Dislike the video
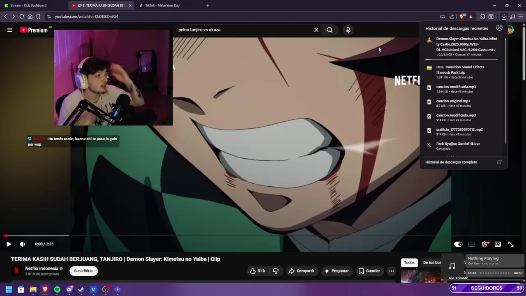The image size is (526, 296). (276, 271)
